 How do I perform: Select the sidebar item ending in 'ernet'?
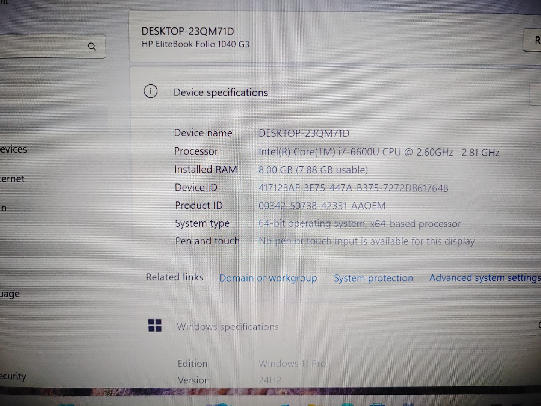[x=12, y=179]
